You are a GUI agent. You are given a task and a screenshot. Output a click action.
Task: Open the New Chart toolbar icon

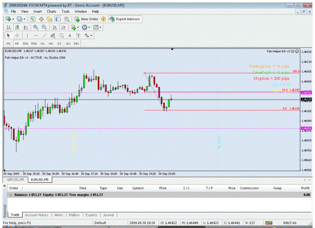[8, 19]
